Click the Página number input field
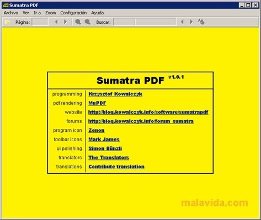The image size is (261, 220). [40, 22]
